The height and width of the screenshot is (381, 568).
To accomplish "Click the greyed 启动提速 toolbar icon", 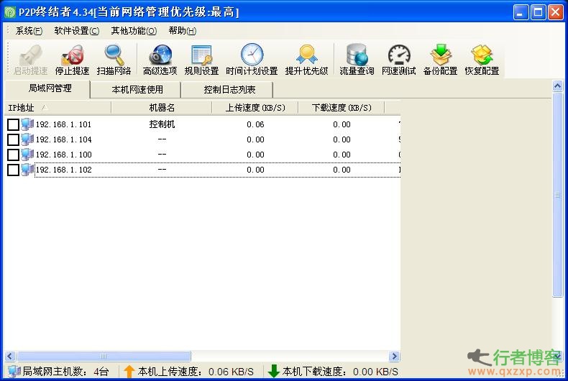I will (x=30, y=55).
